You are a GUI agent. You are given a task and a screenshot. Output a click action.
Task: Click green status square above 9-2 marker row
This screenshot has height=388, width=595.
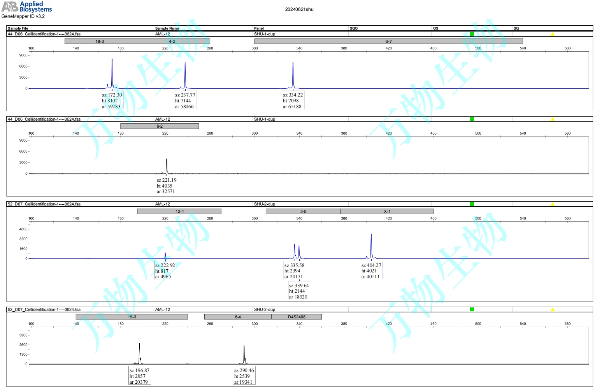tap(472, 119)
